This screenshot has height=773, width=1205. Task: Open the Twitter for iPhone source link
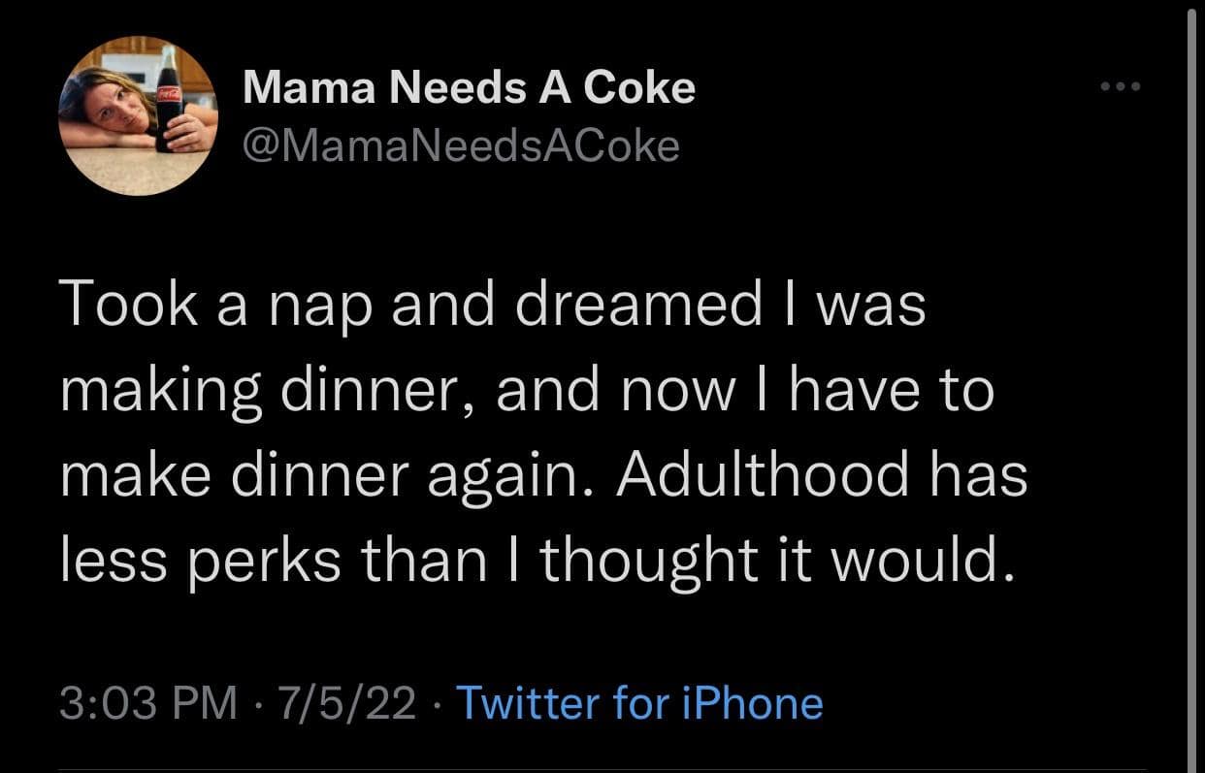click(x=638, y=702)
